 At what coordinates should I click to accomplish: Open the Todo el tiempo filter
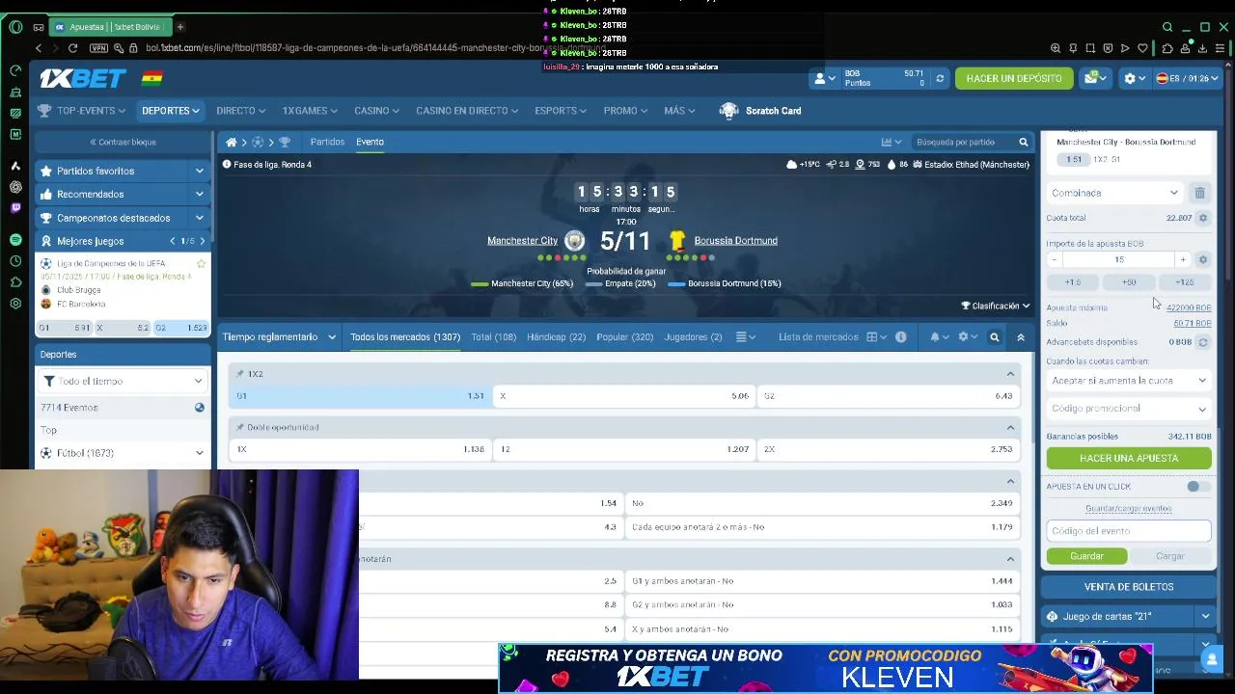(123, 381)
